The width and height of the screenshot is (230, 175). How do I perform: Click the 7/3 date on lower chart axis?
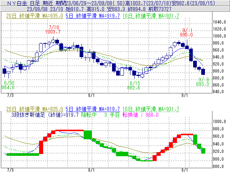coord(10,170)
